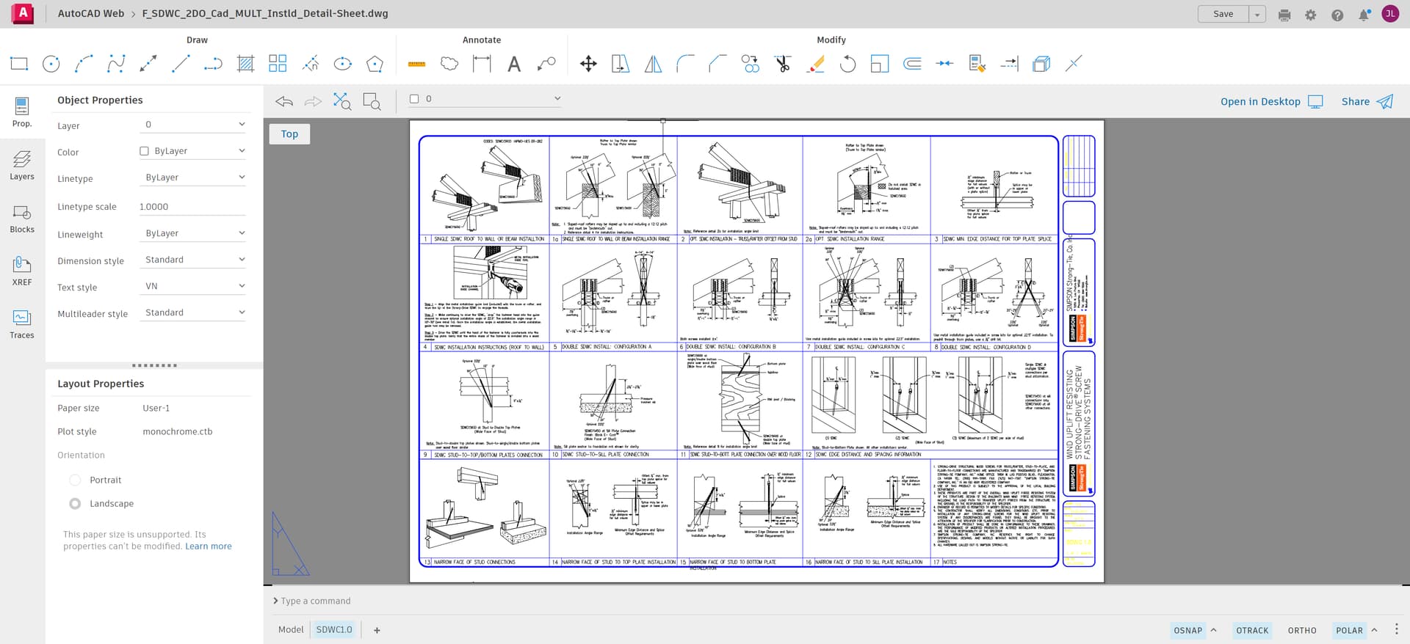Click the Learn more link
Image resolution: width=1410 pixels, height=644 pixels.
[208, 546]
